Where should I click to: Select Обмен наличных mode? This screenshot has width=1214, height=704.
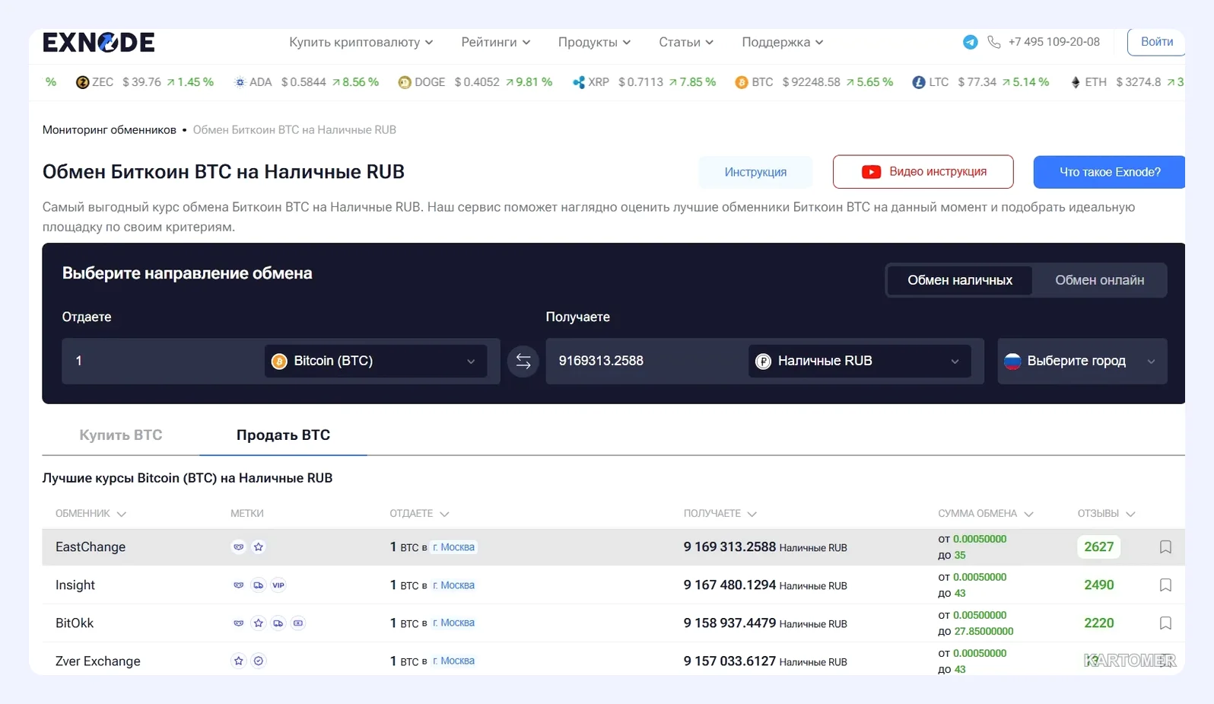click(960, 280)
